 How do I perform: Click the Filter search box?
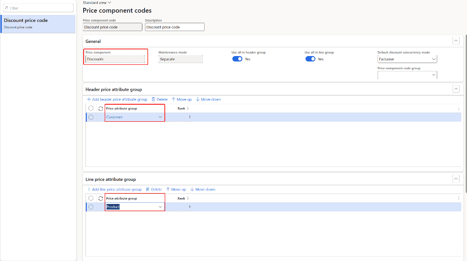(x=38, y=8)
